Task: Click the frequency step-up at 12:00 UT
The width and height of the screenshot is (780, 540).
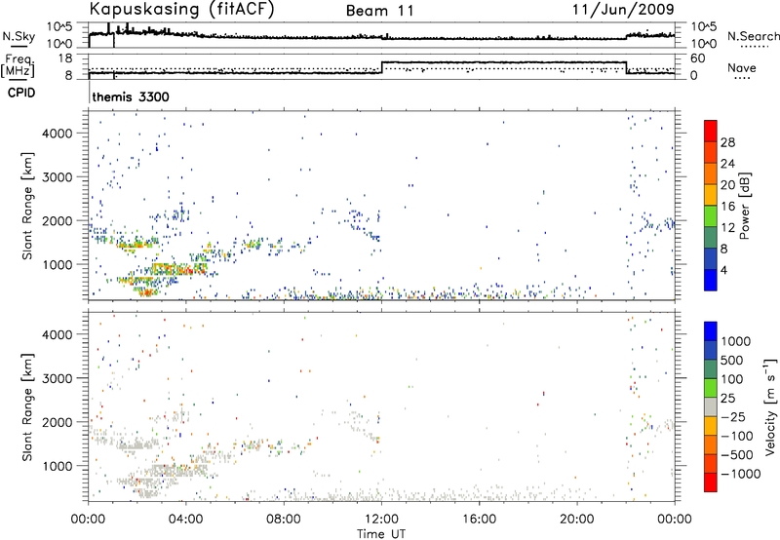Action: (381, 67)
